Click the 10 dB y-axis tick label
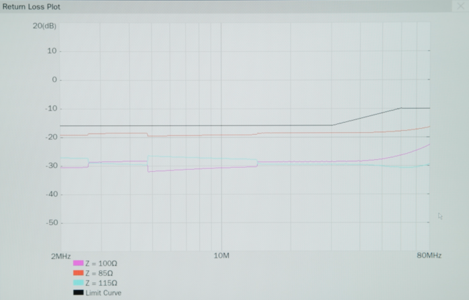Image resolution: width=469 pixels, height=300 pixels. pyautogui.click(x=52, y=51)
